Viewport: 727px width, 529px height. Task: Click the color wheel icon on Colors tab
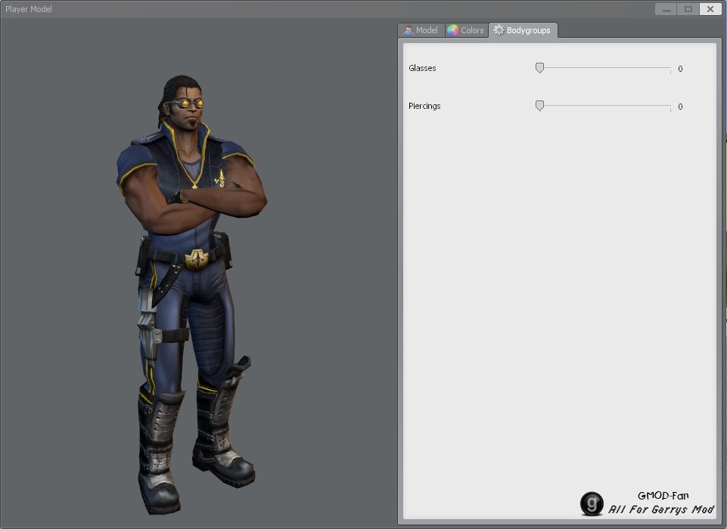(452, 30)
